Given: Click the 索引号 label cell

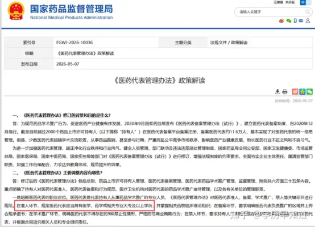Looking at the screenshot, I should tap(29, 43).
